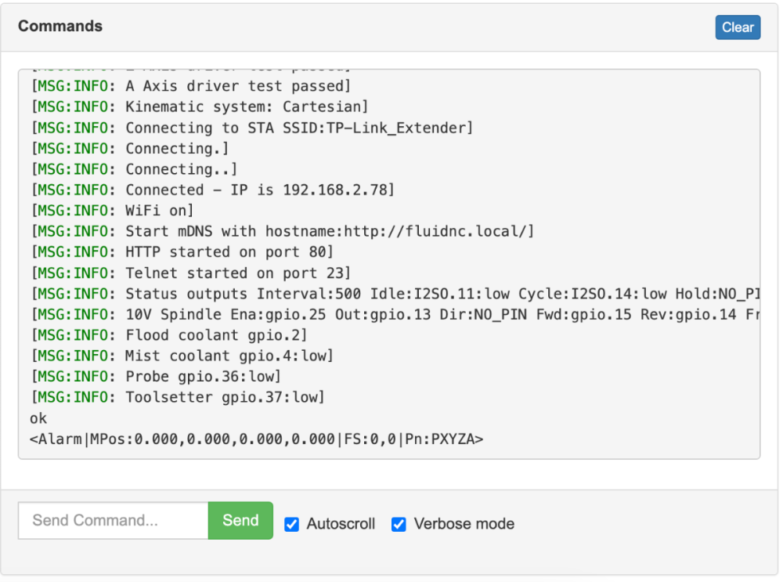The width and height of the screenshot is (783, 582).
Task: Disable the Autoscroll checkbox
Action: click(291, 524)
